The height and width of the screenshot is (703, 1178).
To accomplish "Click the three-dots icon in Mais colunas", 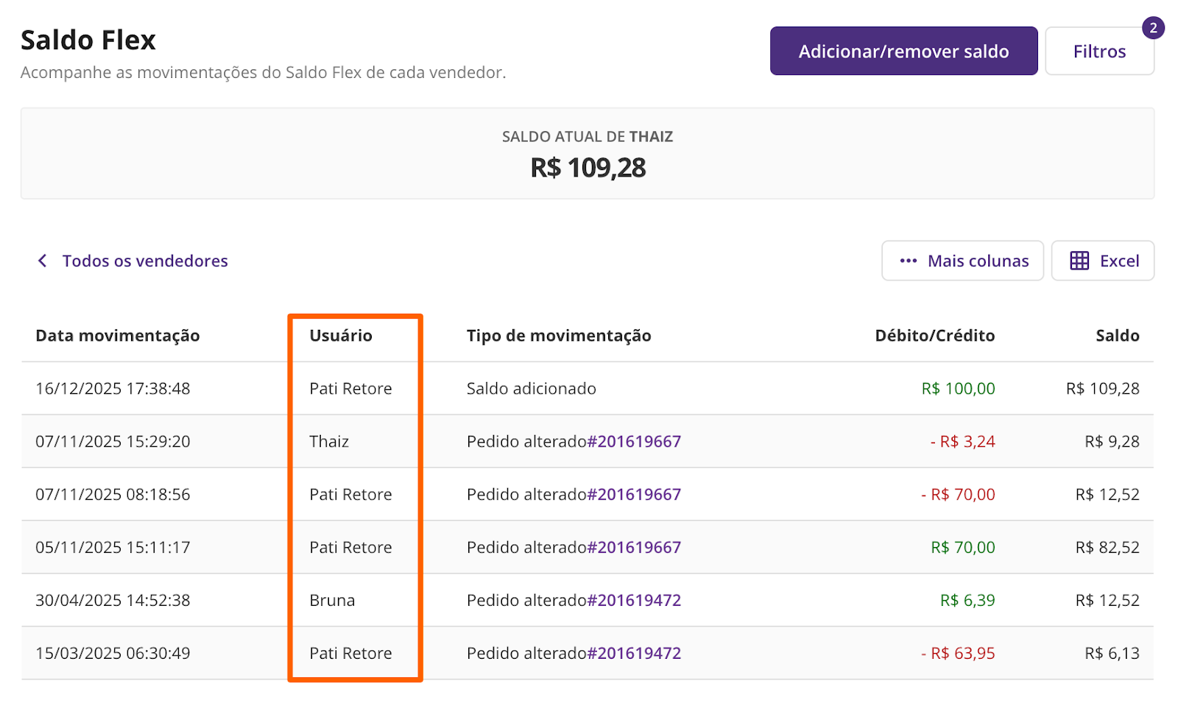I will click(x=909, y=261).
